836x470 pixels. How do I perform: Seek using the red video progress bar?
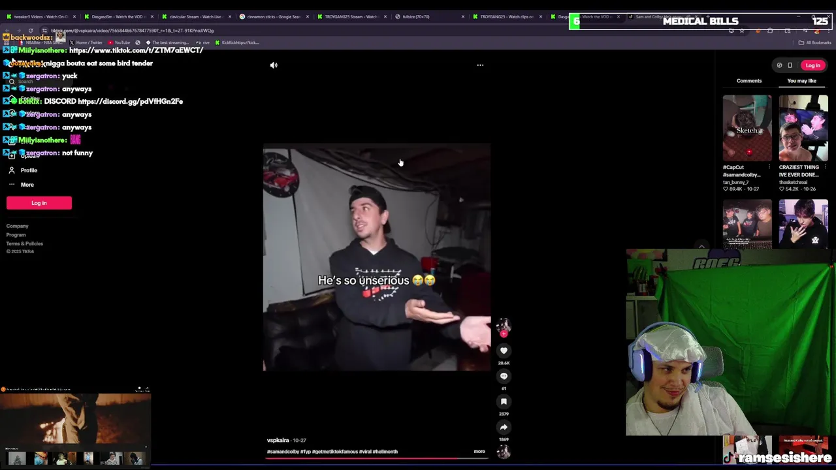pos(376,458)
